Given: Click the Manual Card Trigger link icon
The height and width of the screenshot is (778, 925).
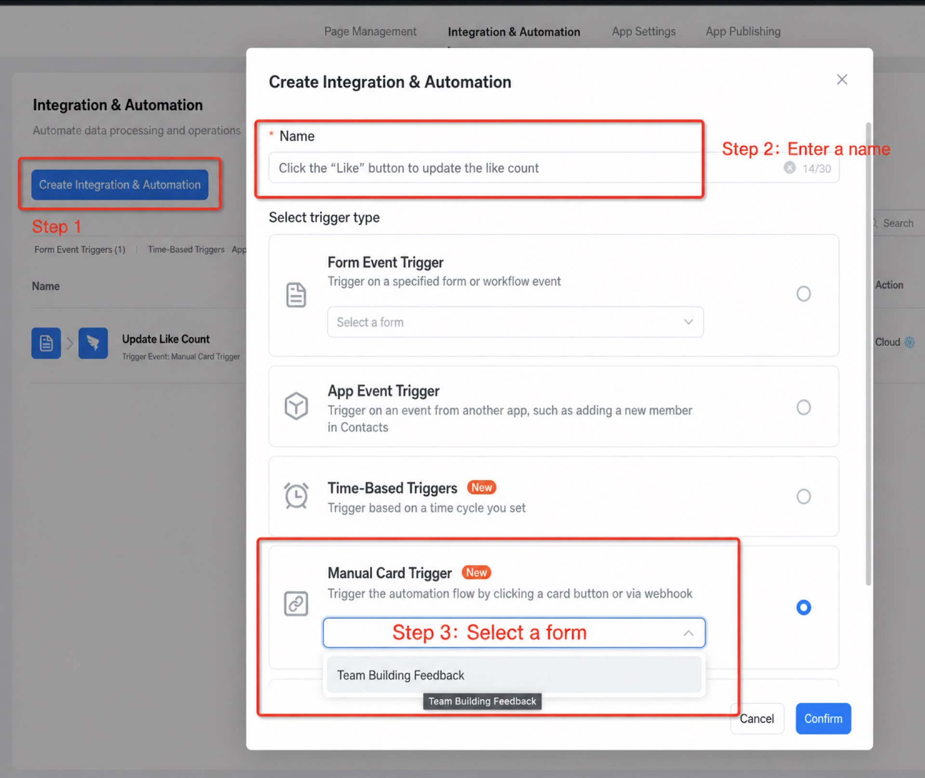Looking at the screenshot, I should pyautogui.click(x=296, y=603).
